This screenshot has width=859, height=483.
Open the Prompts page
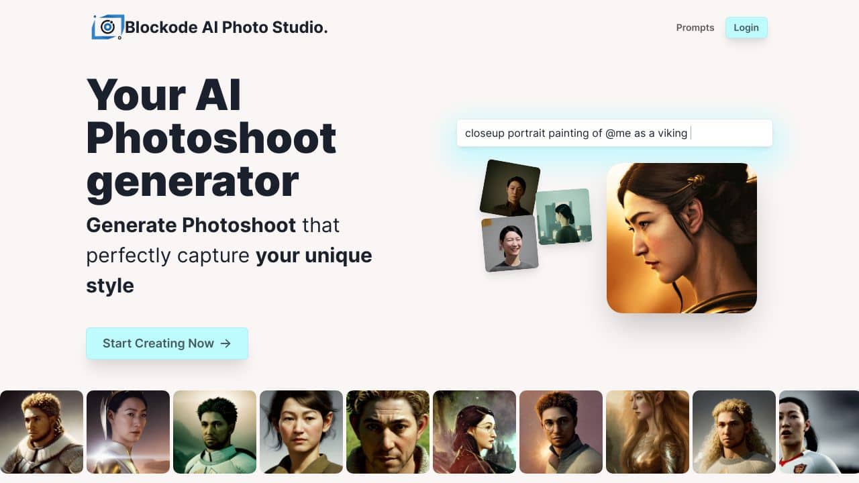point(695,28)
